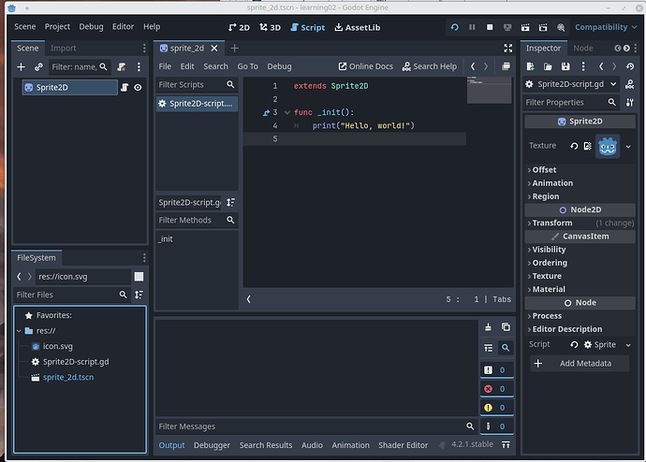Open Inspector object history icon
This screenshot has width=646, height=462.
click(x=630, y=66)
